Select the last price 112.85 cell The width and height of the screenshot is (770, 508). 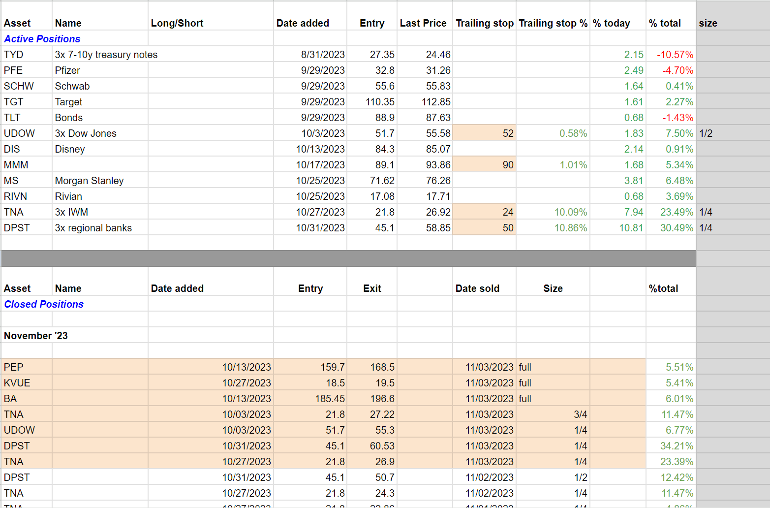(425, 102)
